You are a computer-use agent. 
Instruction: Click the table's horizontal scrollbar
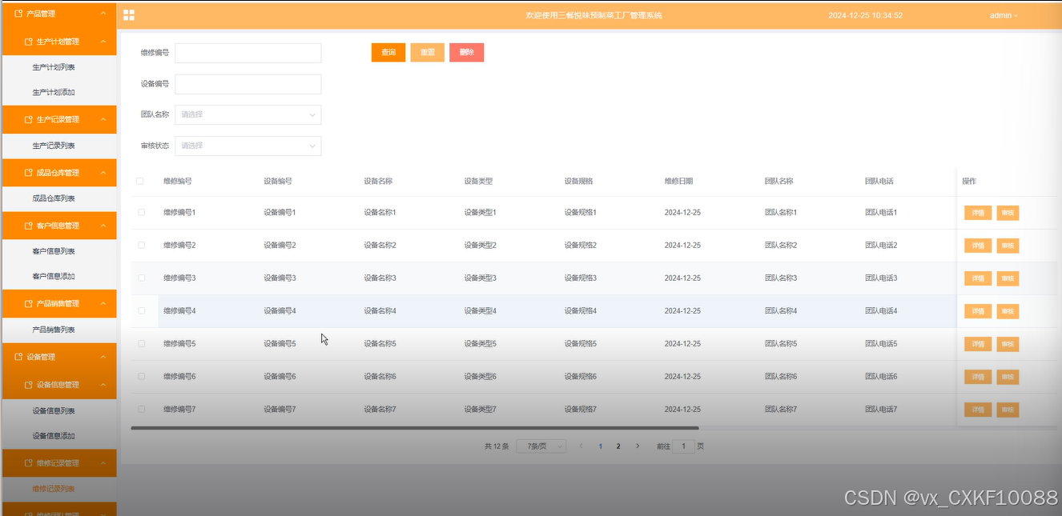tap(415, 429)
